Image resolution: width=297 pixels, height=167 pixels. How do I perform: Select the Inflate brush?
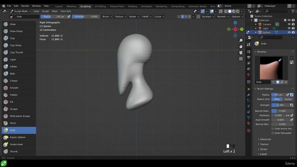(x=19, y=67)
